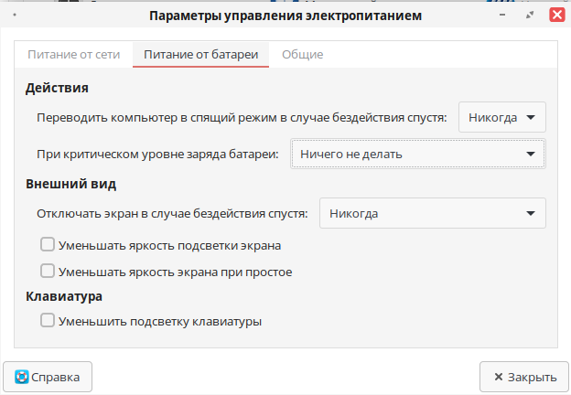This screenshot has height=395, width=571.
Task: Maximize the power settings window
Action: (x=530, y=16)
